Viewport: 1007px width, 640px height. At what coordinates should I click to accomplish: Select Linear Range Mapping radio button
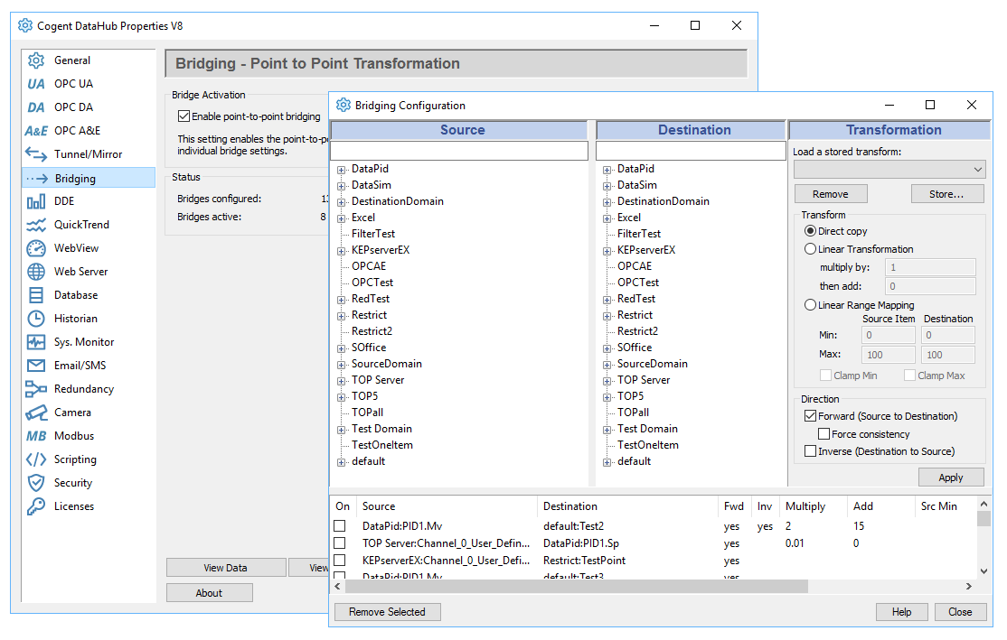pos(811,305)
